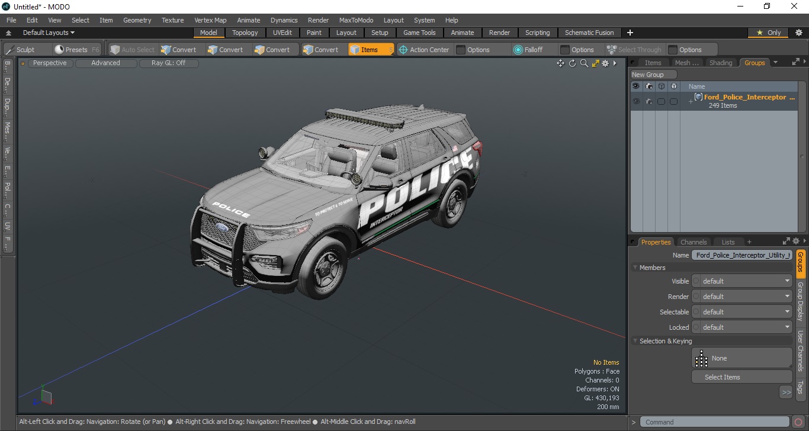This screenshot has width=809, height=431.
Task: Collapse the Members section
Action: click(x=635, y=268)
